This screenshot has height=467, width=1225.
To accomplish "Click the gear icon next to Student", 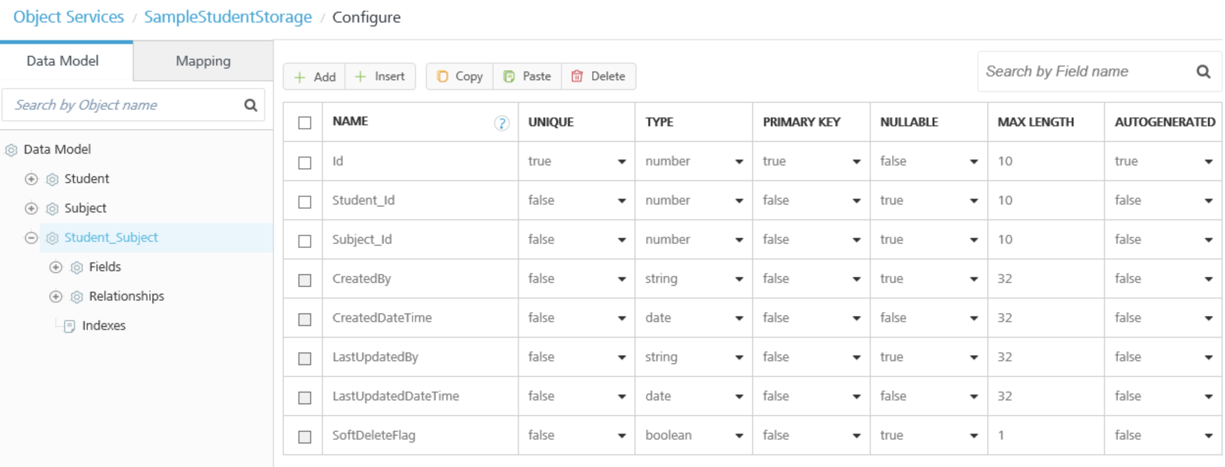I will point(52,179).
